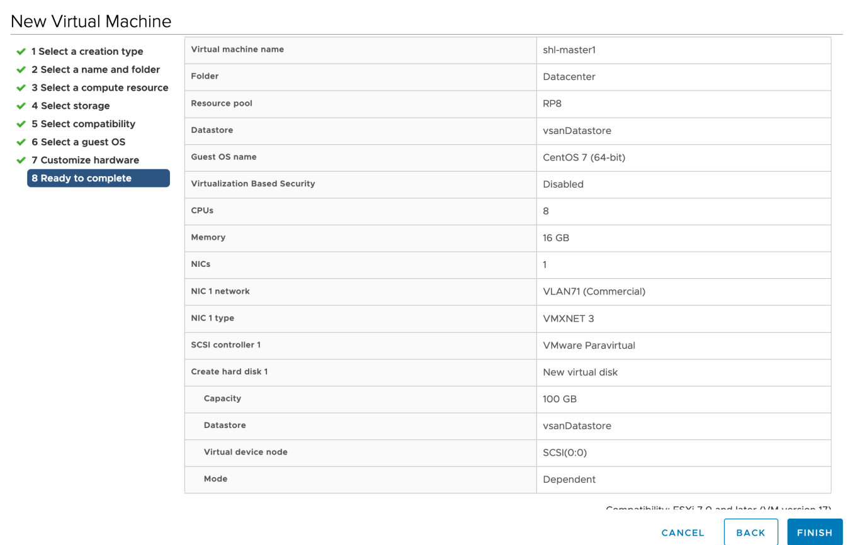This screenshot has height=545, width=855.
Task: Click the checkmark beside Select compatibility
Action: tap(22, 124)
